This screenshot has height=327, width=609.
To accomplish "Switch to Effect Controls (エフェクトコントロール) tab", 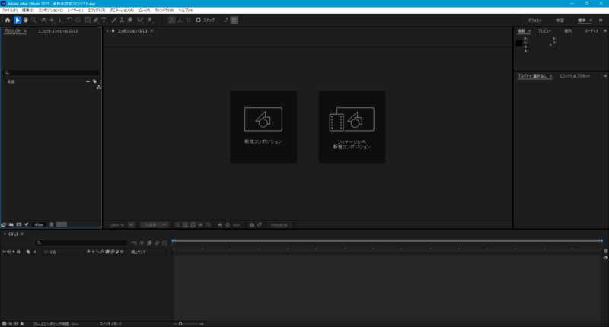I will [58, 31].
